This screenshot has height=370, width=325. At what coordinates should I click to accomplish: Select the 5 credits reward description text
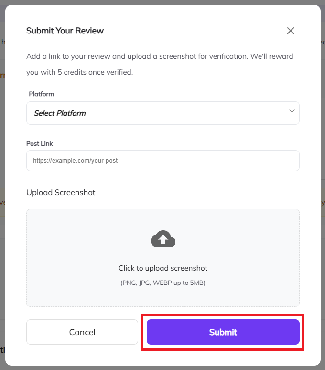[x=160, y=64]
